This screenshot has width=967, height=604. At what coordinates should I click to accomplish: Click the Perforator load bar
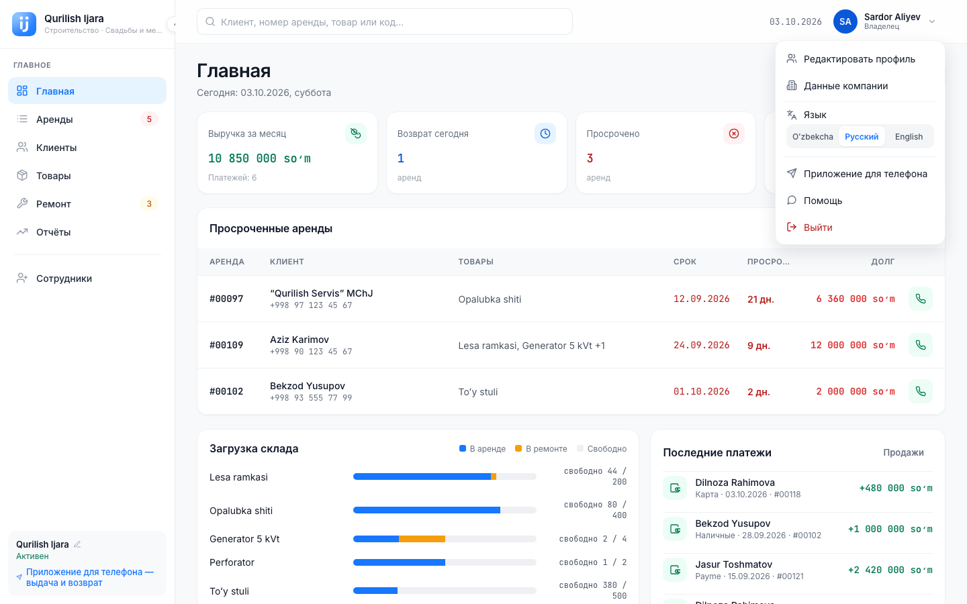coord(445,562)
